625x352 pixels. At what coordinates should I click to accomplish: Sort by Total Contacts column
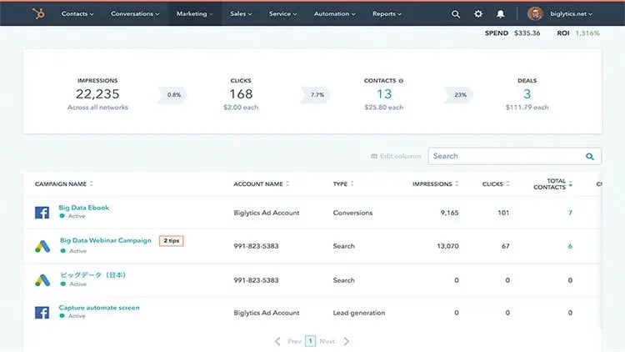click(x=570, y=184)
